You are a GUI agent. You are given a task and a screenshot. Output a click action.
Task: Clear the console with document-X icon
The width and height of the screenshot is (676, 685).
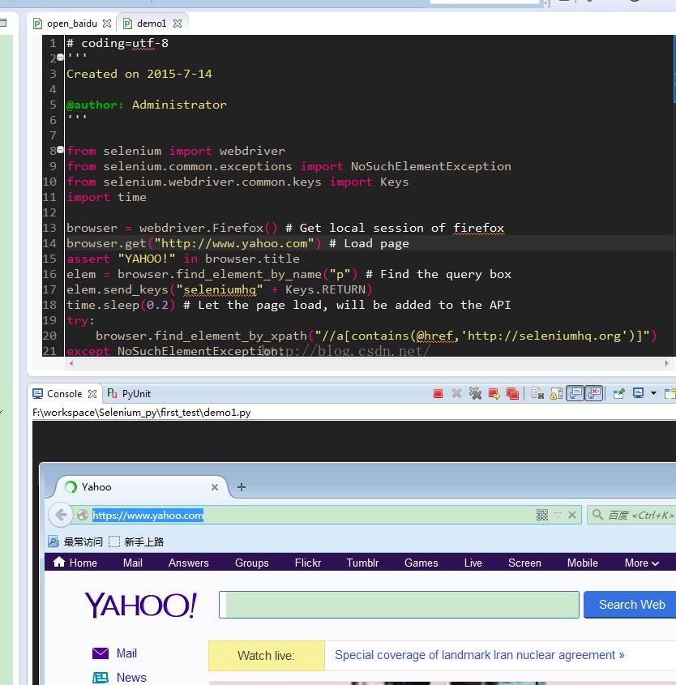(x=537, y=394)
